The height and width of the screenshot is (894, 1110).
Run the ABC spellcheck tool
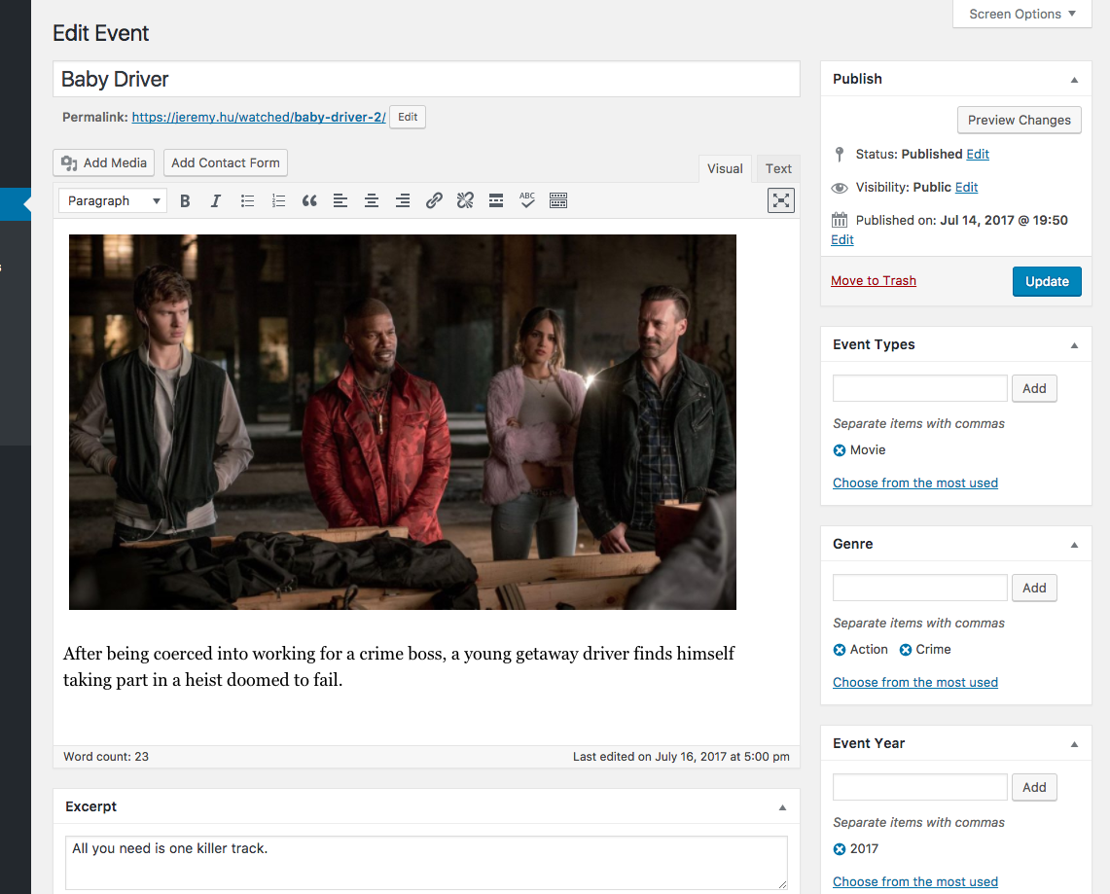click(527, 201)
